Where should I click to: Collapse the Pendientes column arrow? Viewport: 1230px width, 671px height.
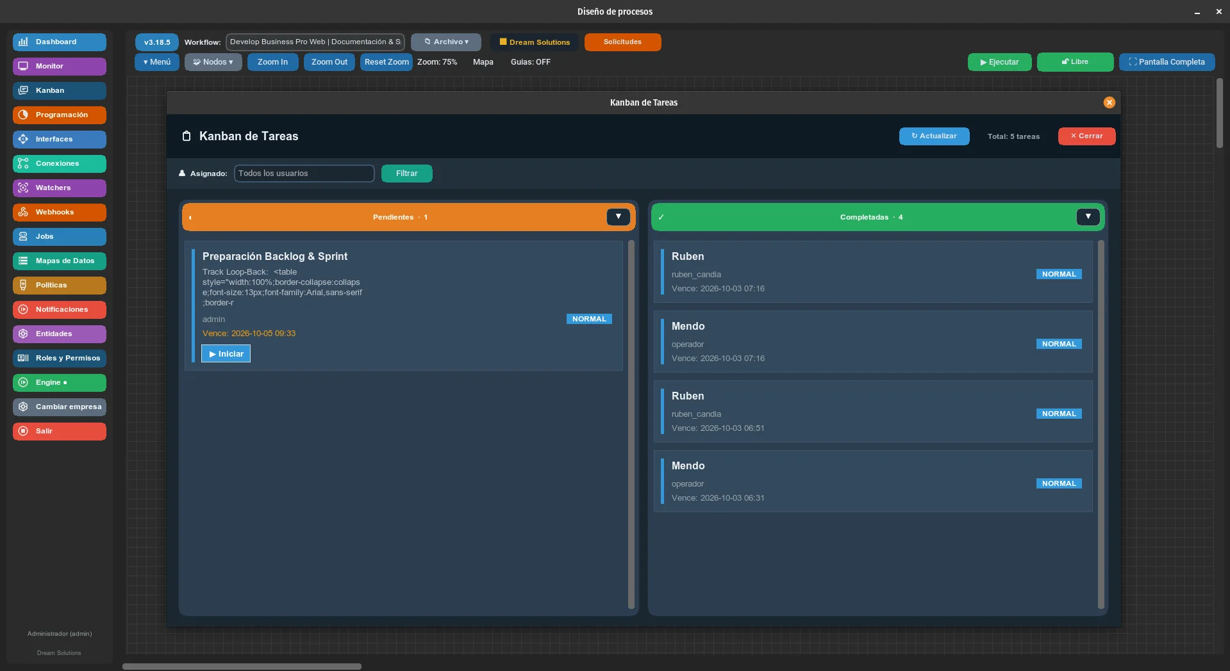[618, 217]
